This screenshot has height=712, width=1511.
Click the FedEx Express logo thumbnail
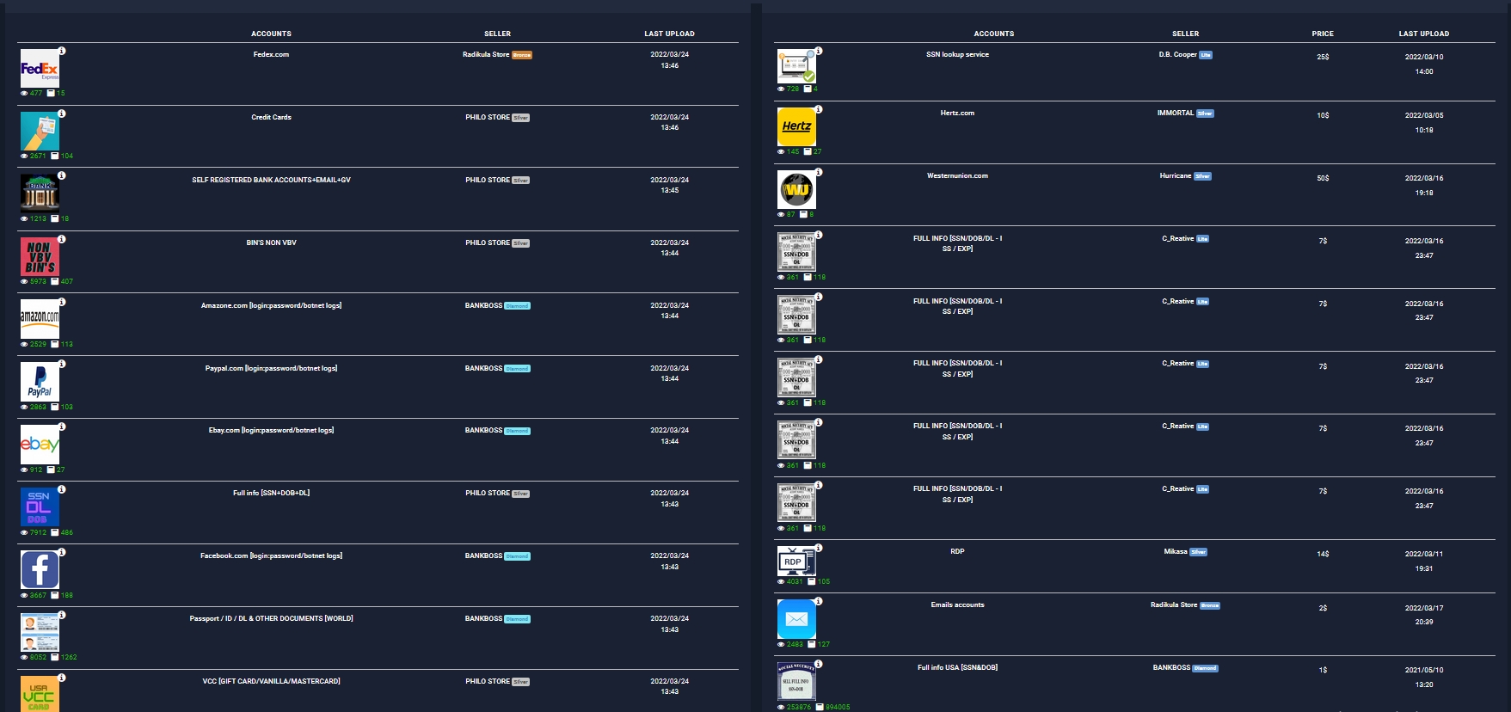(x=40, y=68)
